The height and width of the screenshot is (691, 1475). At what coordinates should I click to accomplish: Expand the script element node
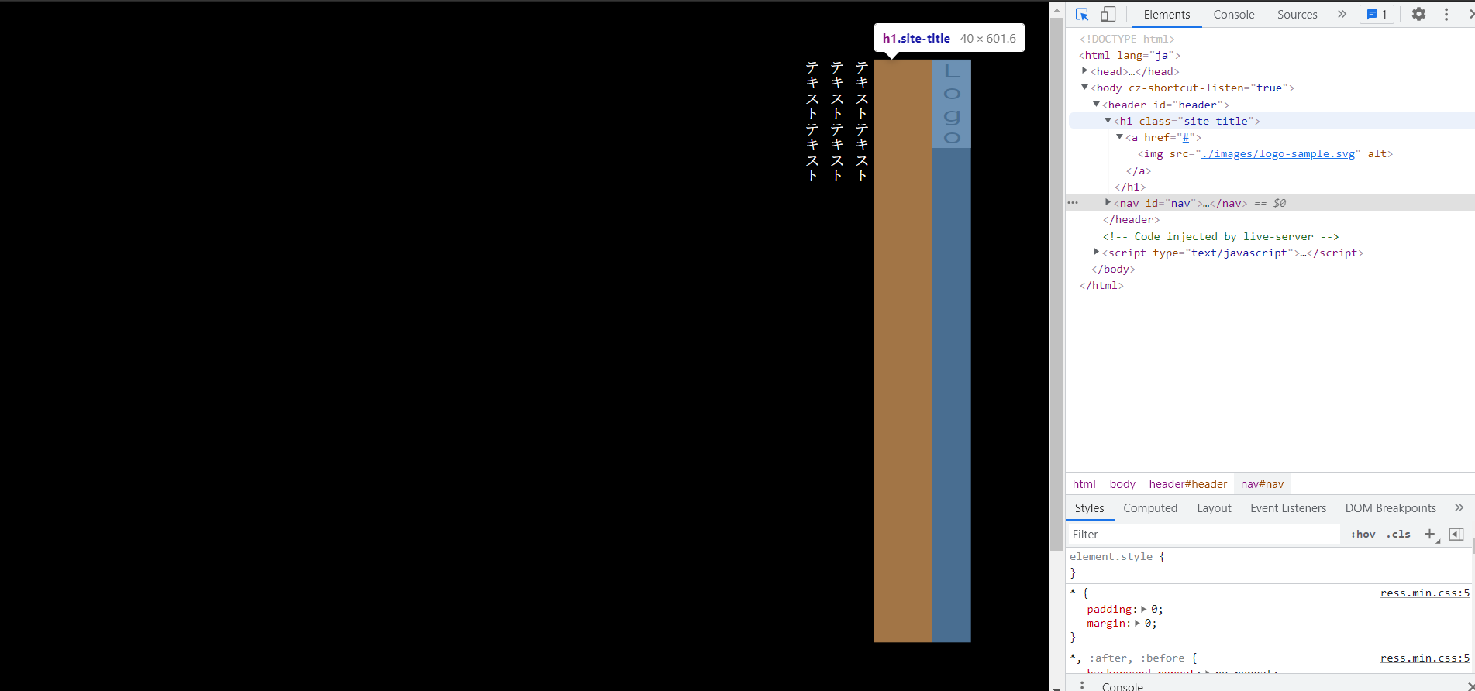click(1097, 253)
